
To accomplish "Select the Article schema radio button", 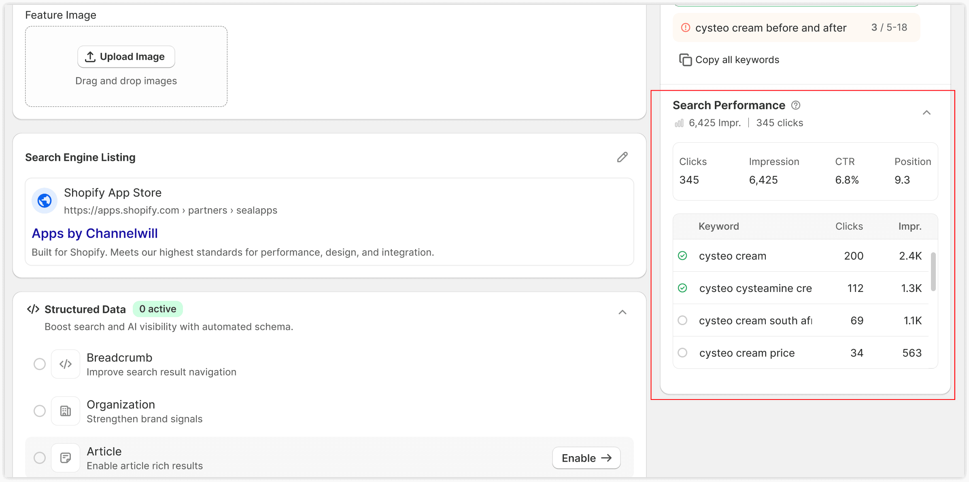I will 40,458.
